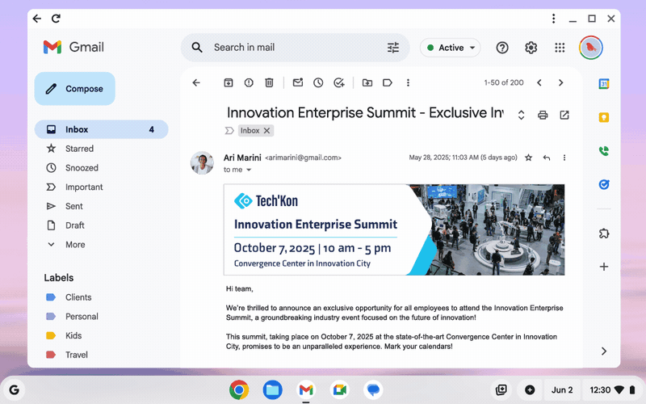Add this email to Tasks
Screen dimensions: 646x404
[x=338, y=83]
